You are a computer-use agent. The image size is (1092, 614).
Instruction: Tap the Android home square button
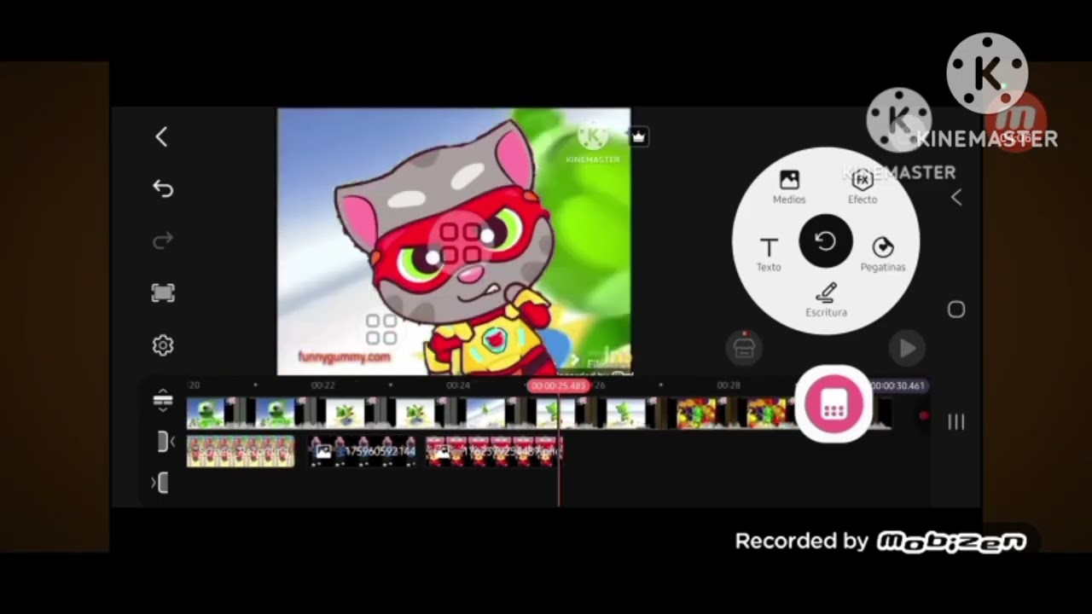[x=956, y=310]
